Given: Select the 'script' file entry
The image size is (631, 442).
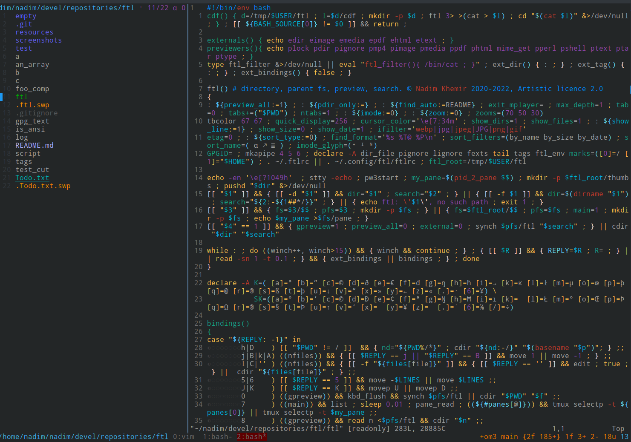Looking at the screenshot, I should [28, 154].
